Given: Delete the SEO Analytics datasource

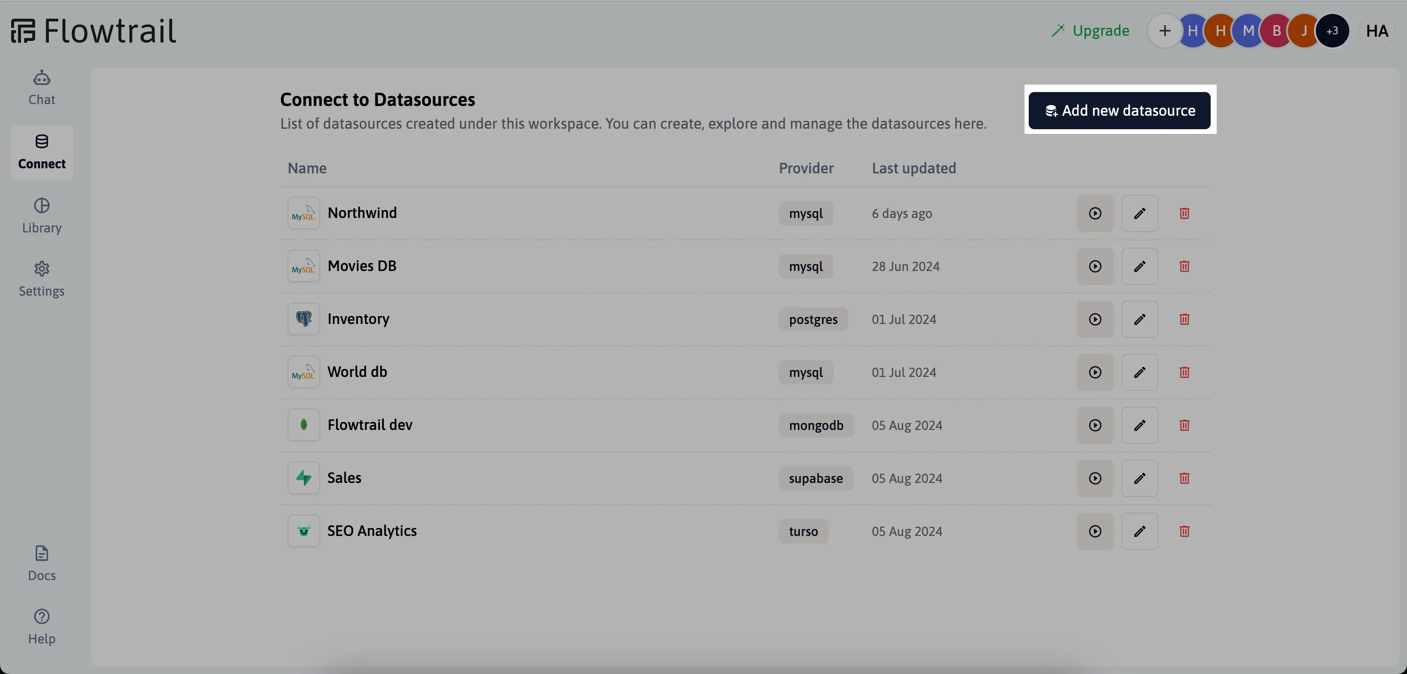Looking at the screenshot, I should (x=1184, y=531).
